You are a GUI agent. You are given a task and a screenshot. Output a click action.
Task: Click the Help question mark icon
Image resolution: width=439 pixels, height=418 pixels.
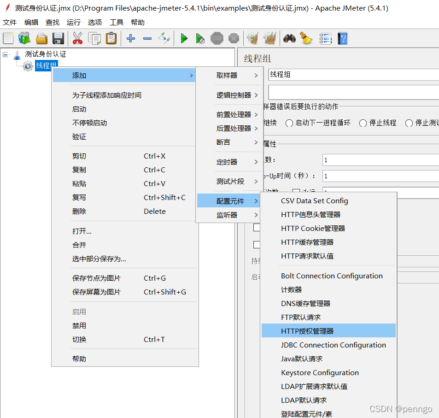pos(342,38)
